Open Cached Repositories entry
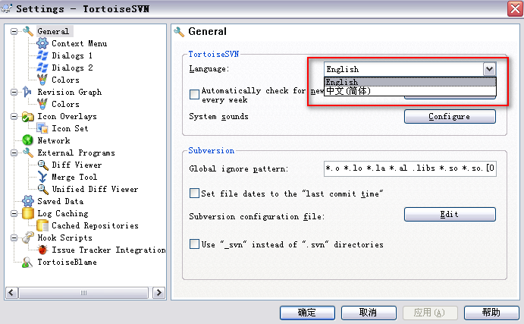Image resolution: width=524 pixels, height=324 pixels. coord(95,225)
